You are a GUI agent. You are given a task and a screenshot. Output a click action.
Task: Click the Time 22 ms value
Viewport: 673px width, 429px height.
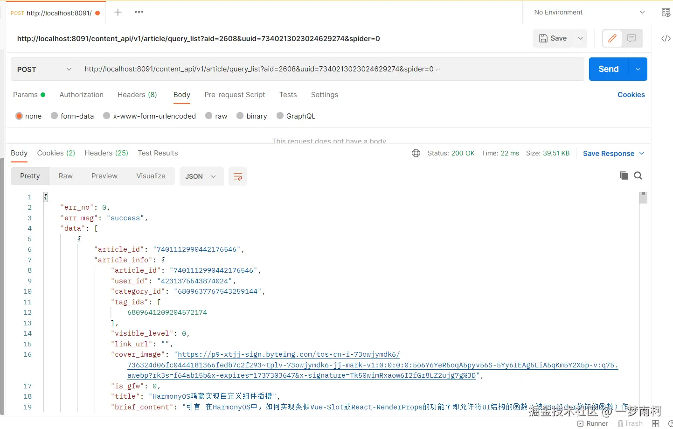(x=510, y=153)
